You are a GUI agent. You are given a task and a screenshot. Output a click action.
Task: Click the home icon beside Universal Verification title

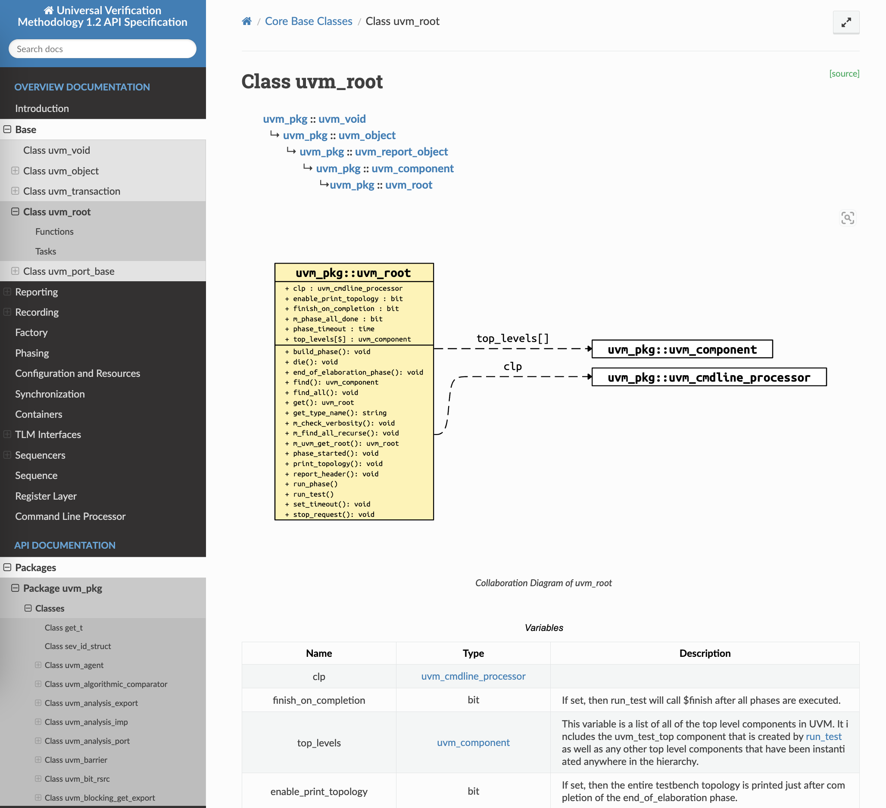pyautogui.click(x=49, y=10)
